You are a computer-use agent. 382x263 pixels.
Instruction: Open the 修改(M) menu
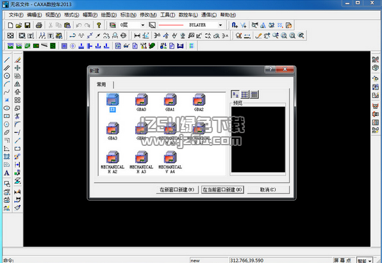[x=148, y=15]
